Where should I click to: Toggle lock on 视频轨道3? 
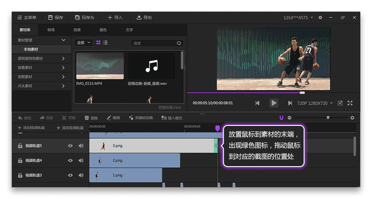click(x=20, y=175)
